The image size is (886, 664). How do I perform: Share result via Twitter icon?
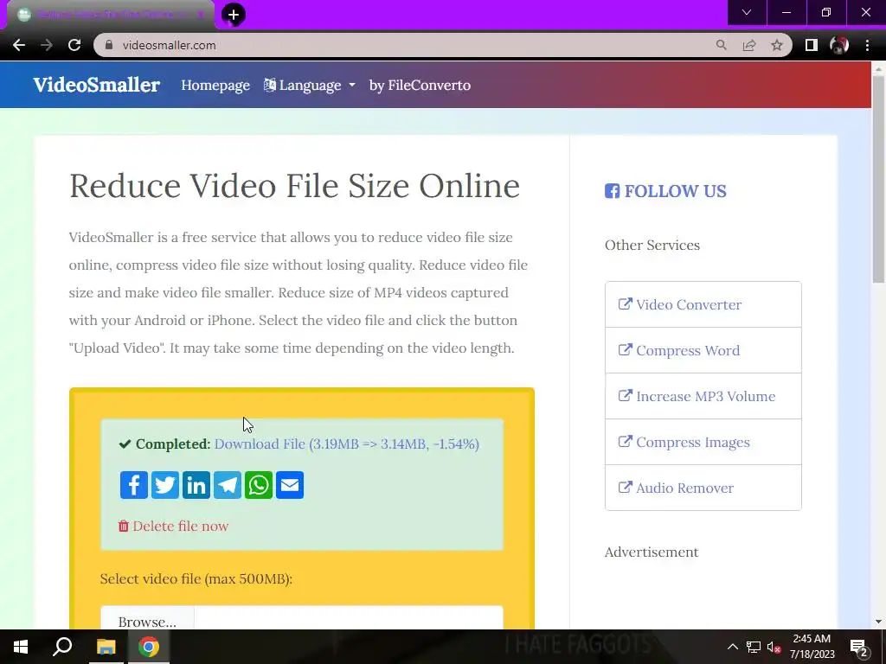point(165,485)
